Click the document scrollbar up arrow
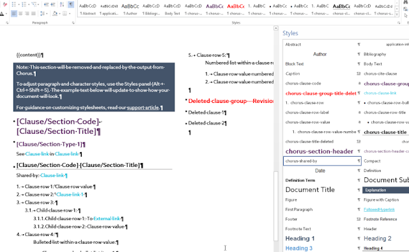 [276, 28]
